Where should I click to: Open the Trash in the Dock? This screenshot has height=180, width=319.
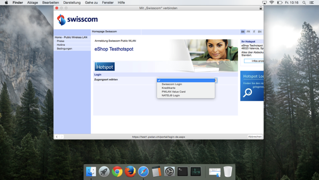[x=228, y=171]
